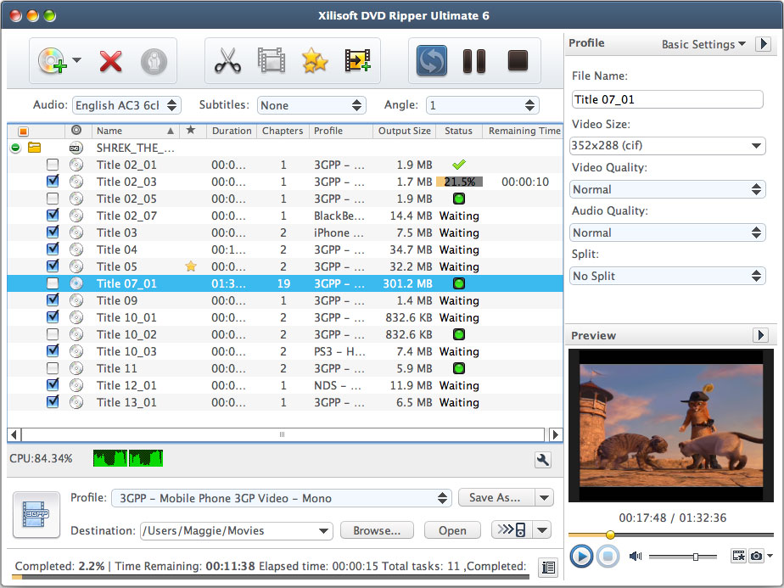Toggle the select-all checkbox in list header
The height and width of the screenshot is (588, 784).
click(23, 132)
